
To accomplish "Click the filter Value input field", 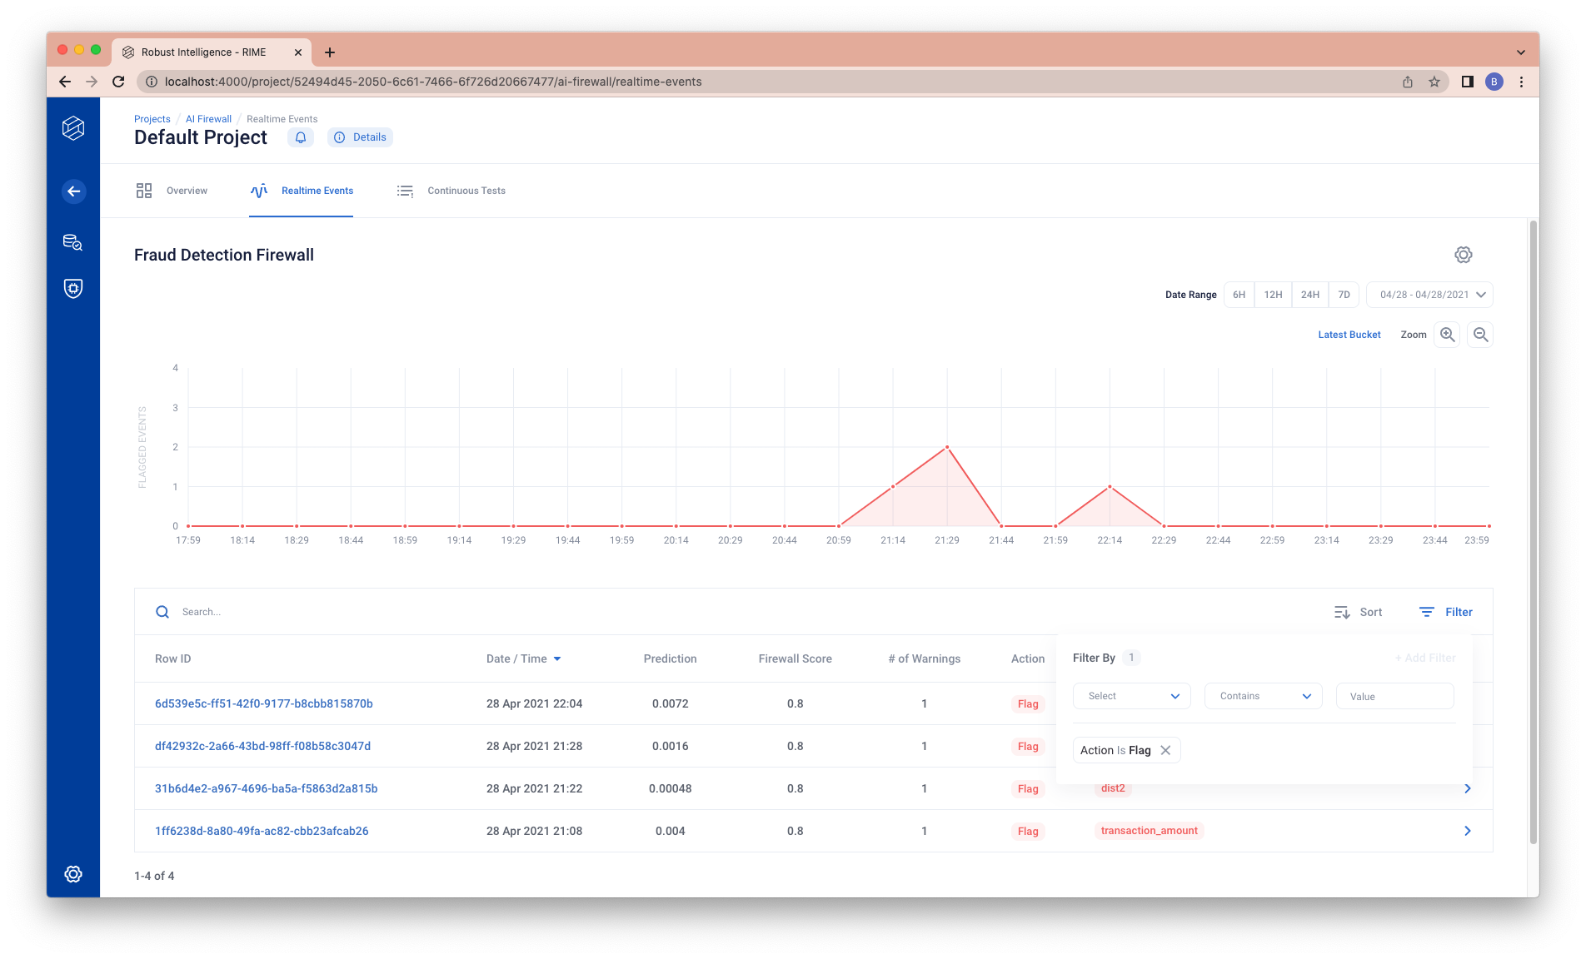I will [x=1395, y=696].
